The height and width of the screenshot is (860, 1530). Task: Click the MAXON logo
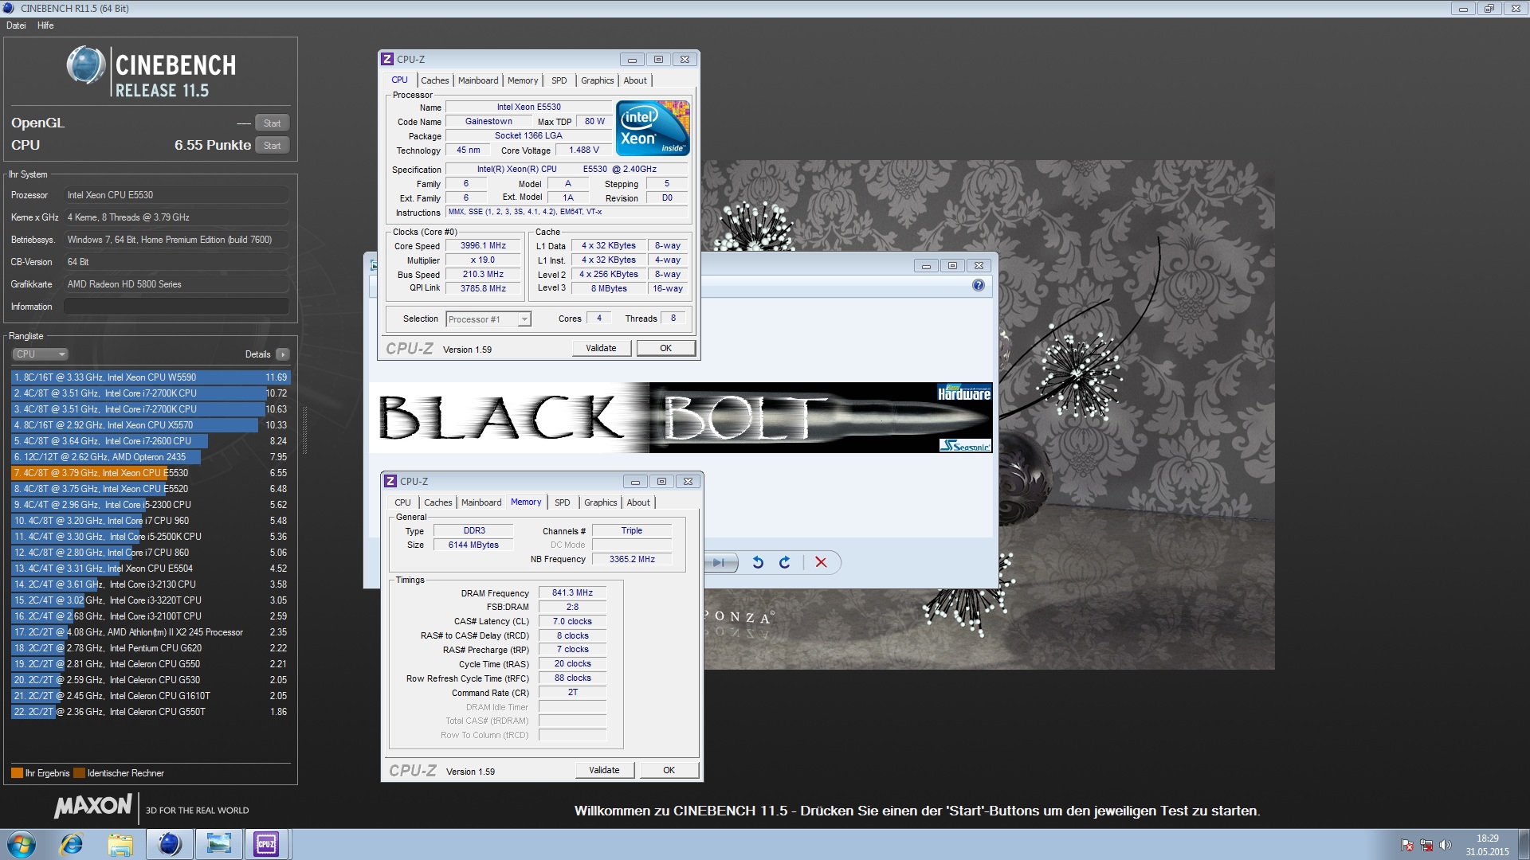click(92, 806)
